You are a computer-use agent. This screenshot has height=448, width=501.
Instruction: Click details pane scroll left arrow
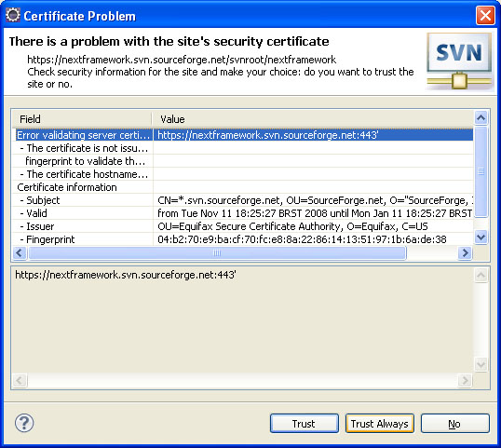pos(20,380)
